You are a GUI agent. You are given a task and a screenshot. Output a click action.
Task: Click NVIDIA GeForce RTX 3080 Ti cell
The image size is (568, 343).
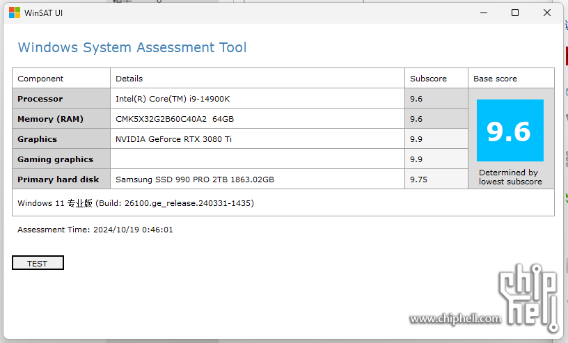257,139
